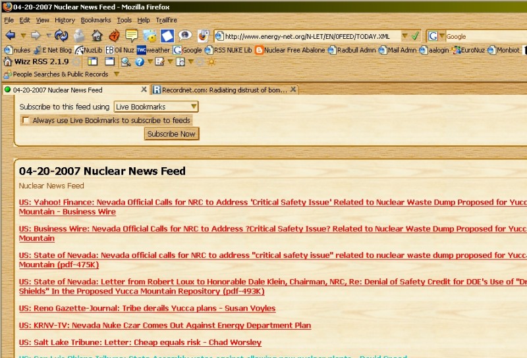Open the Edit menu
This screenshot has height=358, width=527.
pos(24,20)
